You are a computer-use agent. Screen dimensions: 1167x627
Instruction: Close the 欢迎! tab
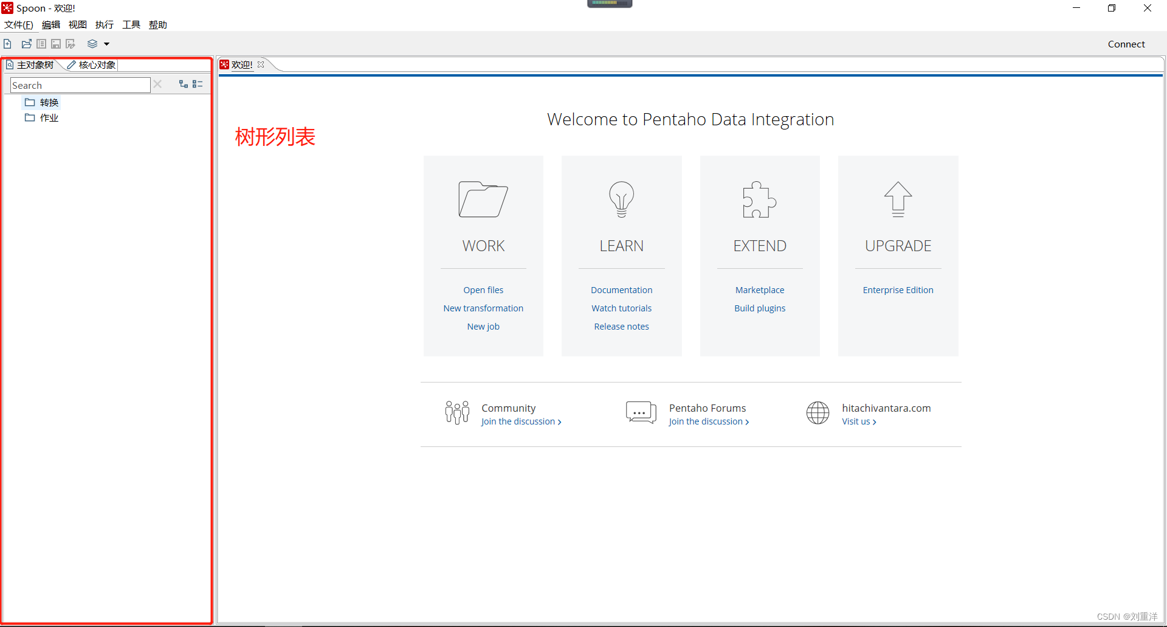[261, 64]
